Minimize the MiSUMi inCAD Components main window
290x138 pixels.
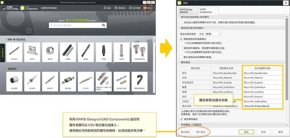[x=144, y=2]
